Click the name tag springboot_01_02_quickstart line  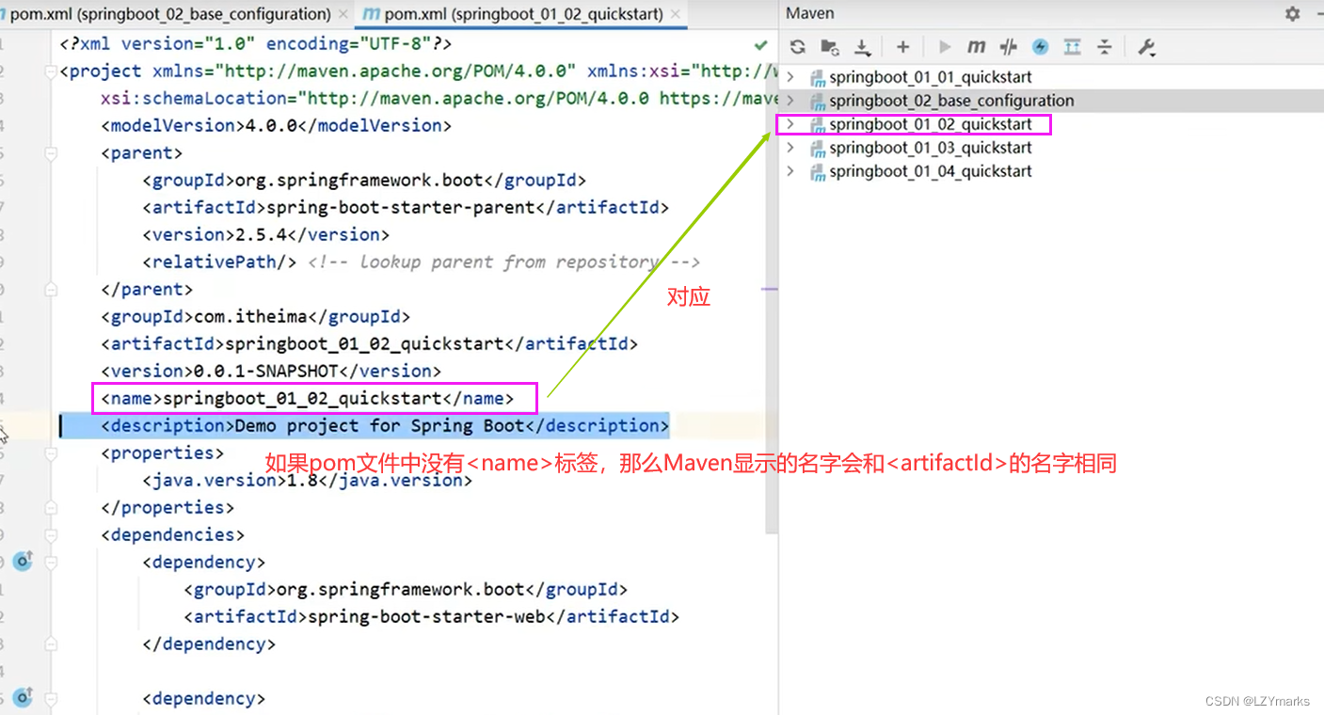point(308,398)
